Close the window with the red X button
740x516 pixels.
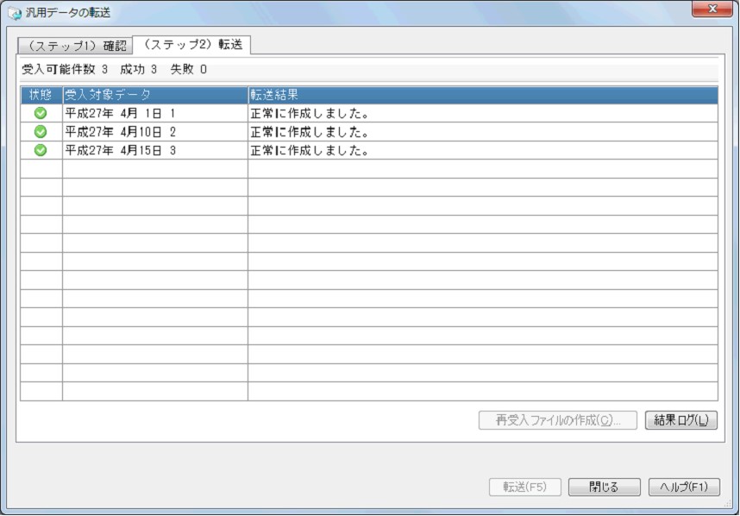pyautogui.click(x=712, y=9)
